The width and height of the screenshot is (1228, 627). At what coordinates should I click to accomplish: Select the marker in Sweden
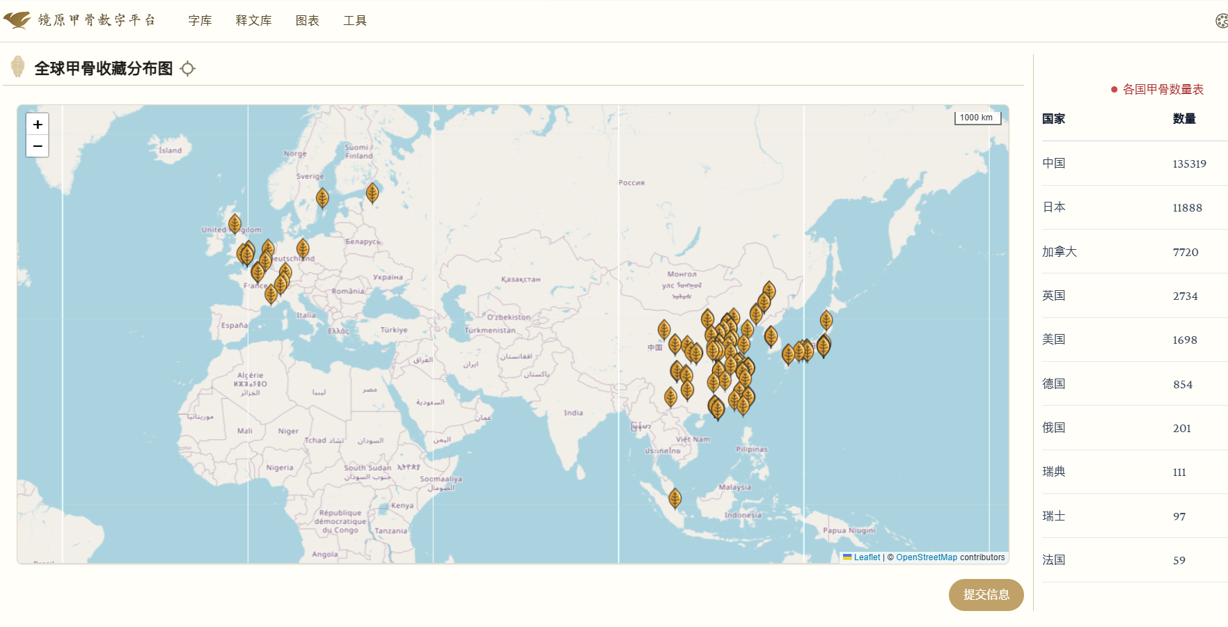pyautogui.click(x=322, y=198)
